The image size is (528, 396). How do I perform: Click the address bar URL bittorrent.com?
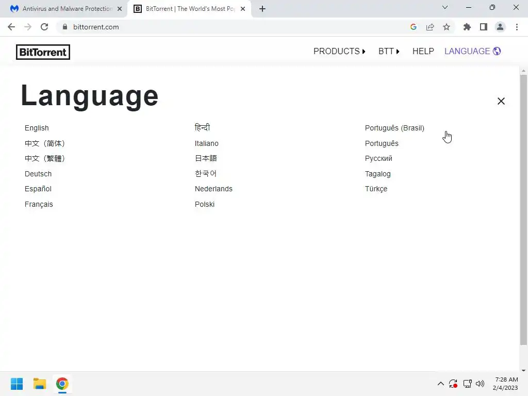96,27
